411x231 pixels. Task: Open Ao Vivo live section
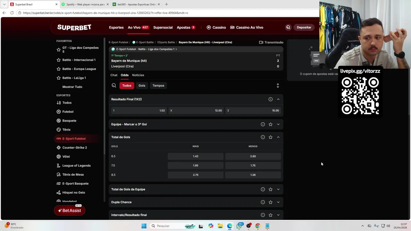pyautogui.click(x=138, y=27)
